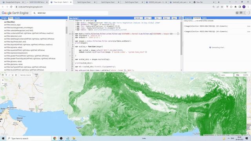Expand the second ImageCollection console entry
The image size is (251, 141).
tap(184, 31)
